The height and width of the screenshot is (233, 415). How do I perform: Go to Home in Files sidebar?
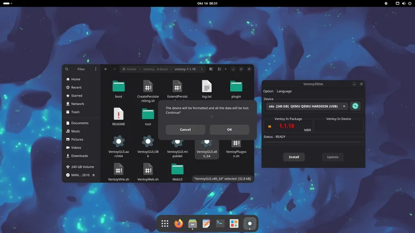pos(81,79)
